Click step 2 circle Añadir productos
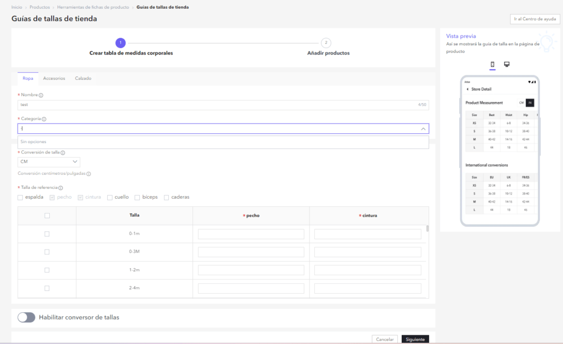The height and width of the screenshot is (344, 563). point(326,43)
